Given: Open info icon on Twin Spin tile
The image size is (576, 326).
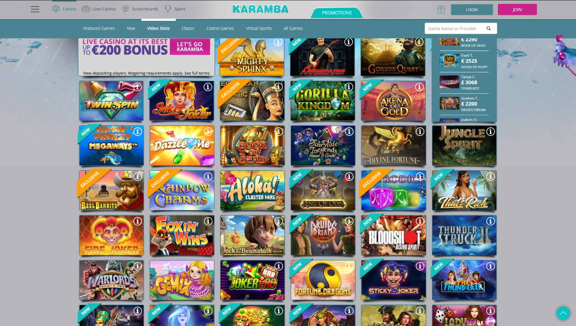Looking at the screenshot, I should click(x=138, y=87).
